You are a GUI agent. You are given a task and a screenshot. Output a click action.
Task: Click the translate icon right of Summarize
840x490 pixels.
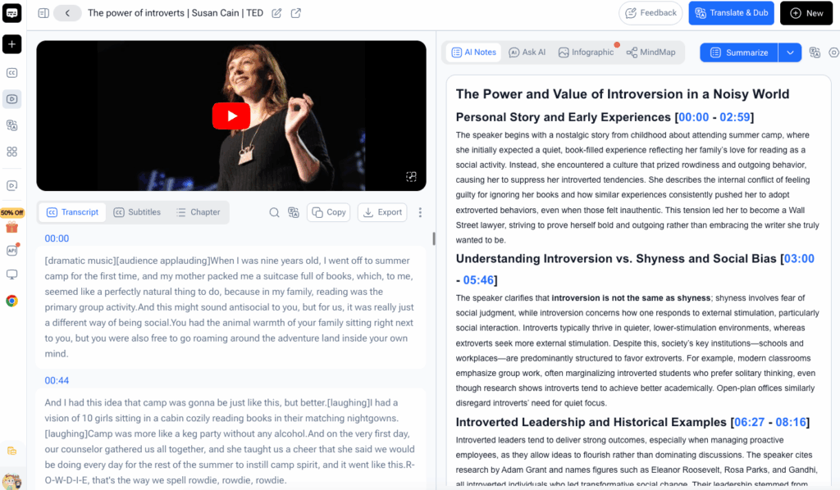pos(815,52)
